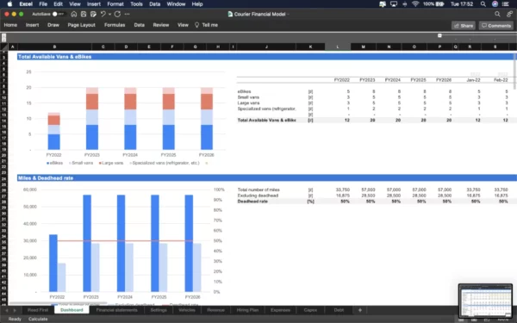Add a new sheet with plus button

pos(360,310)
